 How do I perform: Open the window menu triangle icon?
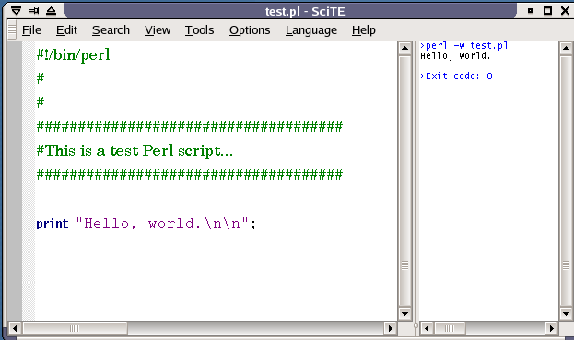16,11
